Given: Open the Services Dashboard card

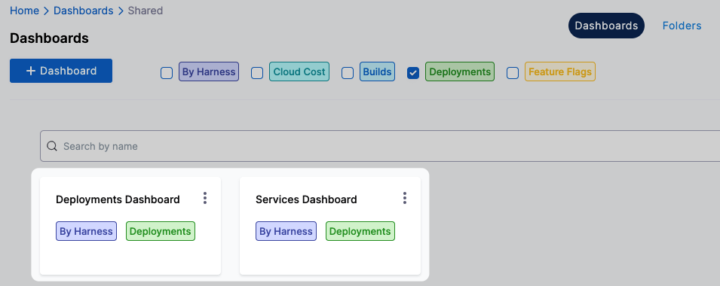Looking at the screenshot, I should [330, 226].
